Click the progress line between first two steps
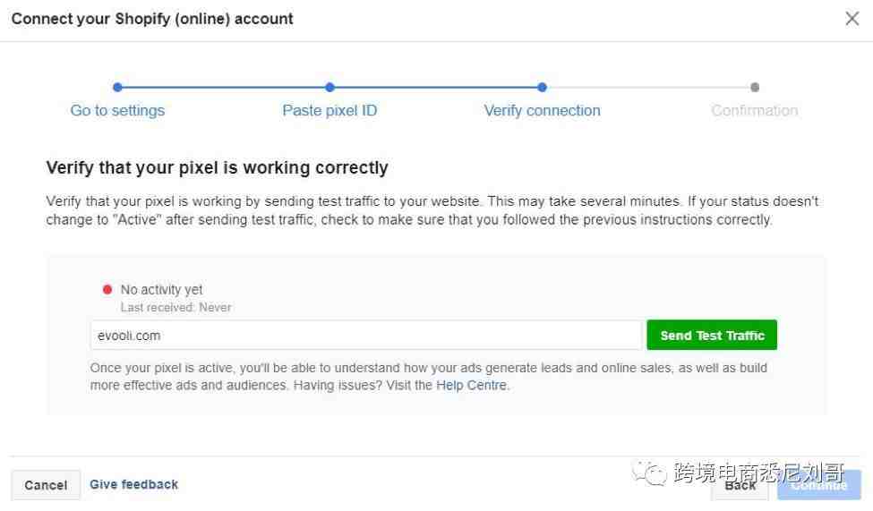The height and width of the screenshot is (511, 873). click(x=223, y=88)
